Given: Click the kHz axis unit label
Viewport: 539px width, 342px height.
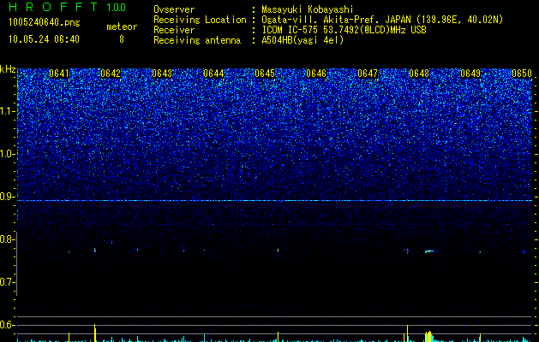Looking at the screenshot, I should [x=8, y=69].
